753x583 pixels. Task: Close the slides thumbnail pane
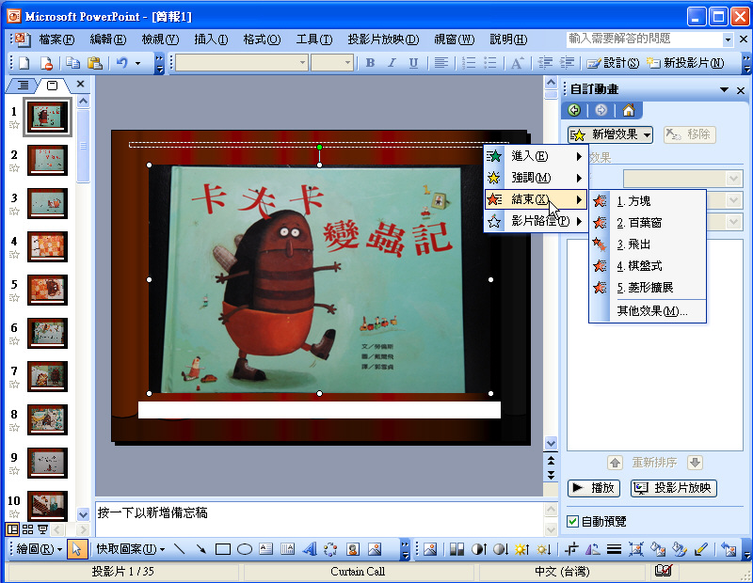click(80, 84)
